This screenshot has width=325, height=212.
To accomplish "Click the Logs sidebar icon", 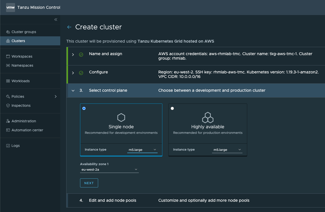I will (8, 146).
